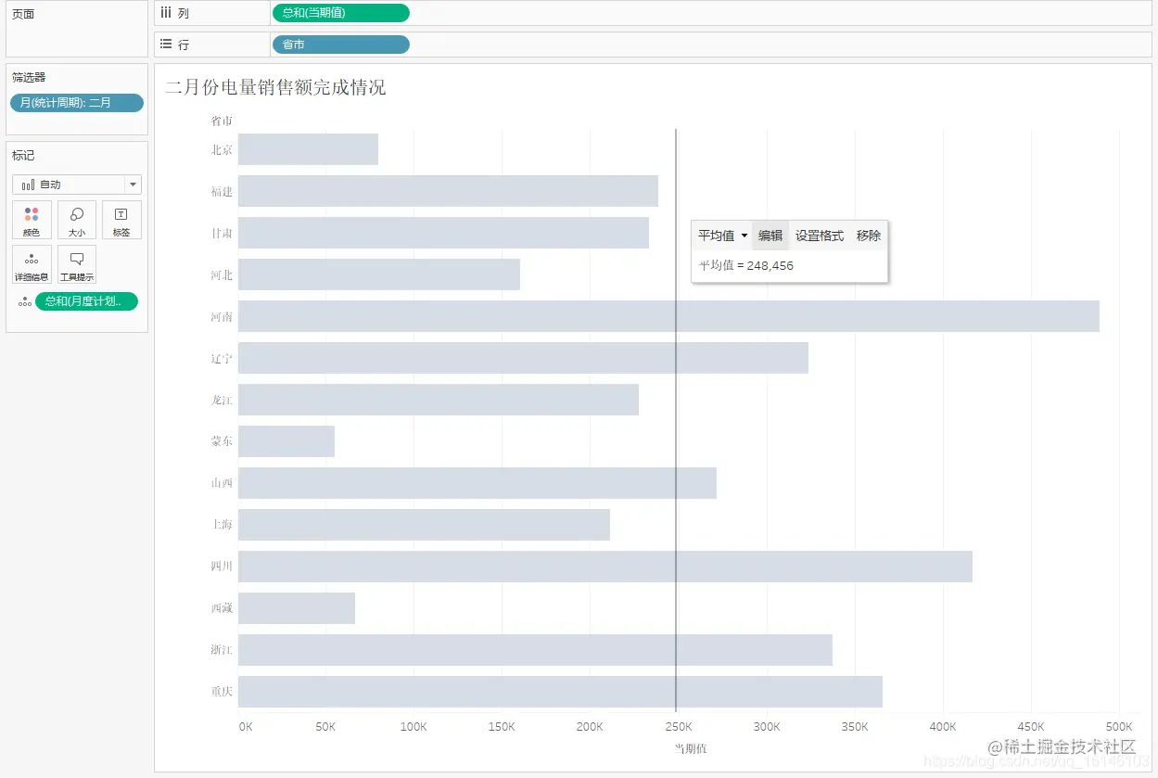The height and width of the screenshot is (778, 1158).
Task: Click the 月(统计周期): 二月 filter pill
Action: (77, 103)
